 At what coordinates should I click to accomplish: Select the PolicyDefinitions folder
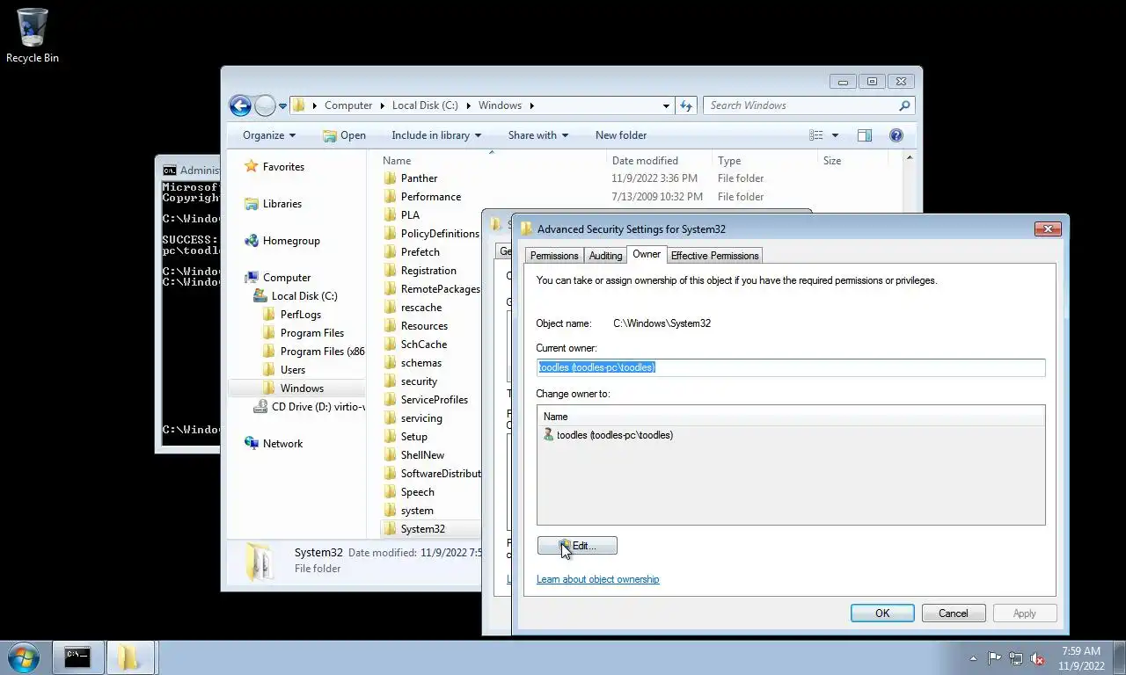click(433, 234)
